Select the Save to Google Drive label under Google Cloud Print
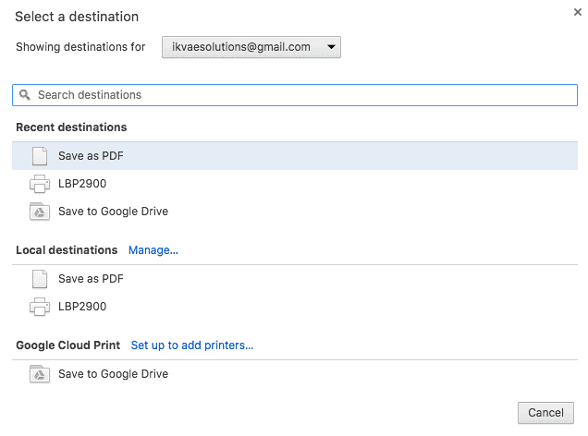 pos(113,374)
